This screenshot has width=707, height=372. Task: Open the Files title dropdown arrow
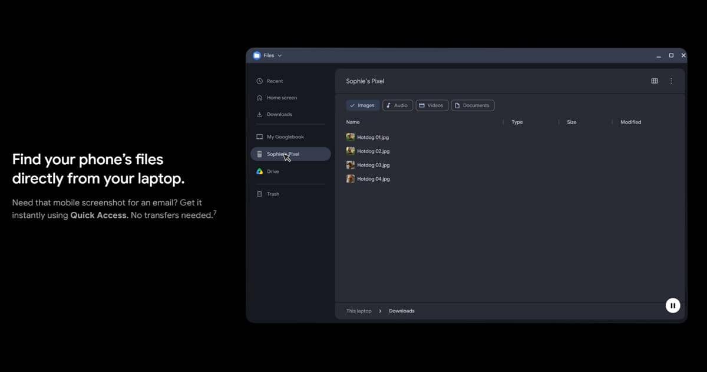coord(280,55)
